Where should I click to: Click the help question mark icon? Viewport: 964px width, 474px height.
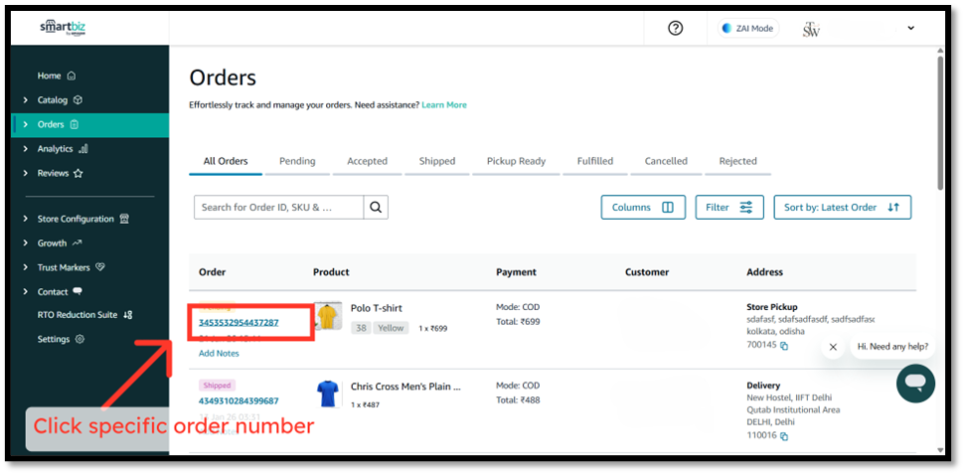click(676, 28)
